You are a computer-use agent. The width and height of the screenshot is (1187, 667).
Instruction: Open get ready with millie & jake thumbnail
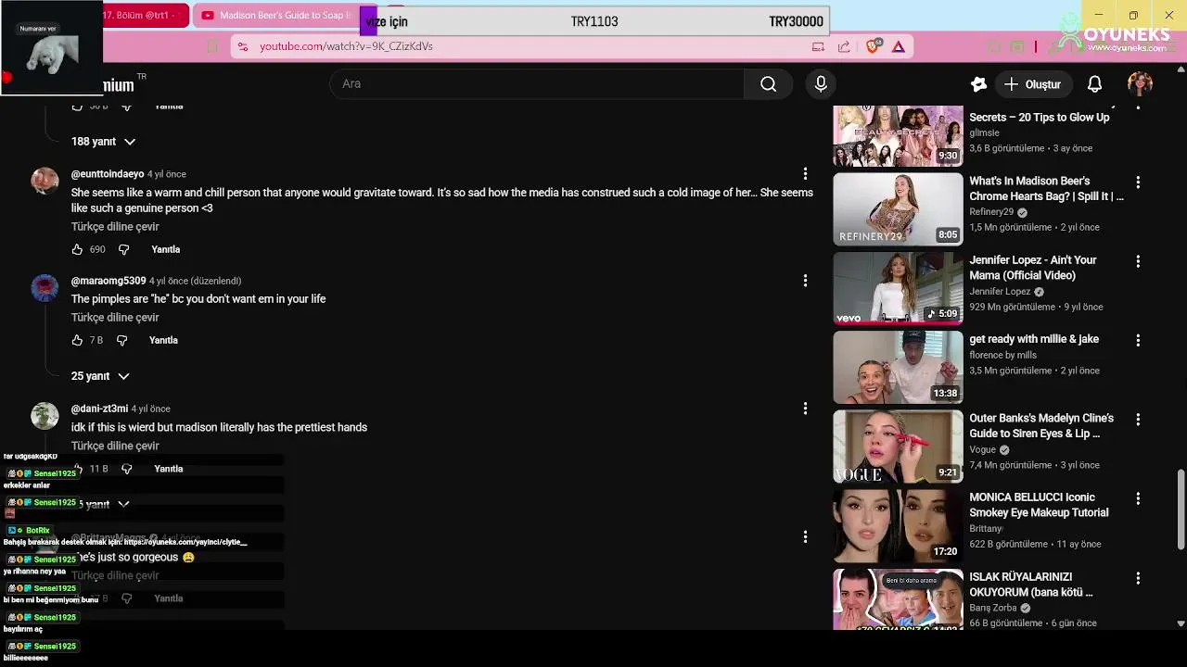(x=898, y=368)
